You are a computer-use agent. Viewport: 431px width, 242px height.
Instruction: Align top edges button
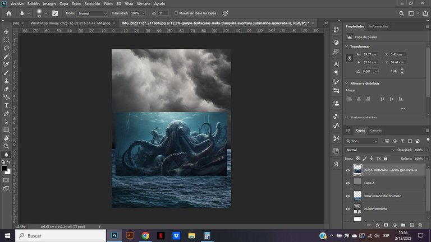(x=382, y=99)
